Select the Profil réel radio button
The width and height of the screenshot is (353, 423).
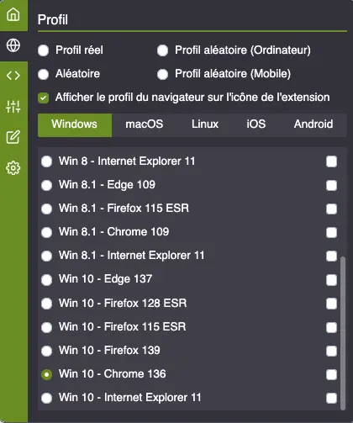click(x=44, y=50)
